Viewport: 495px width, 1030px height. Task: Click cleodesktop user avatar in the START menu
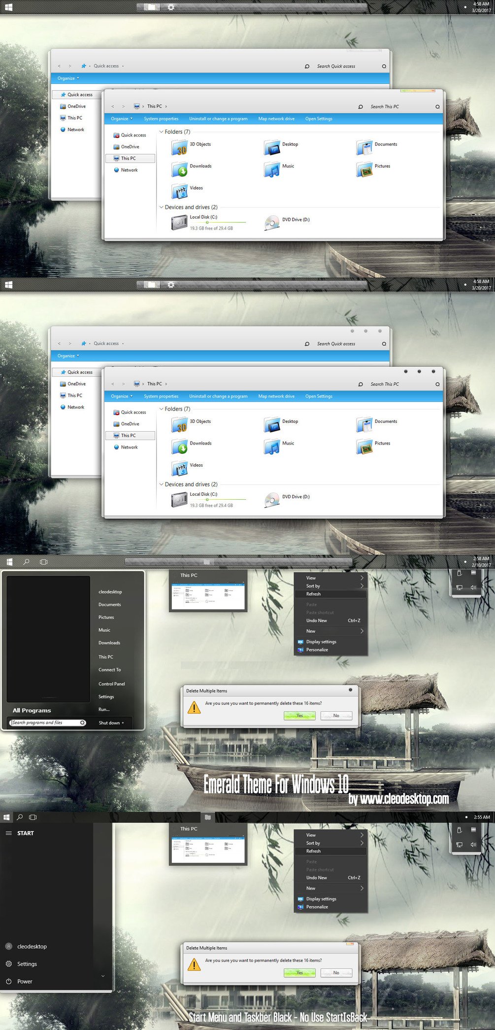(x=8, y=946)
